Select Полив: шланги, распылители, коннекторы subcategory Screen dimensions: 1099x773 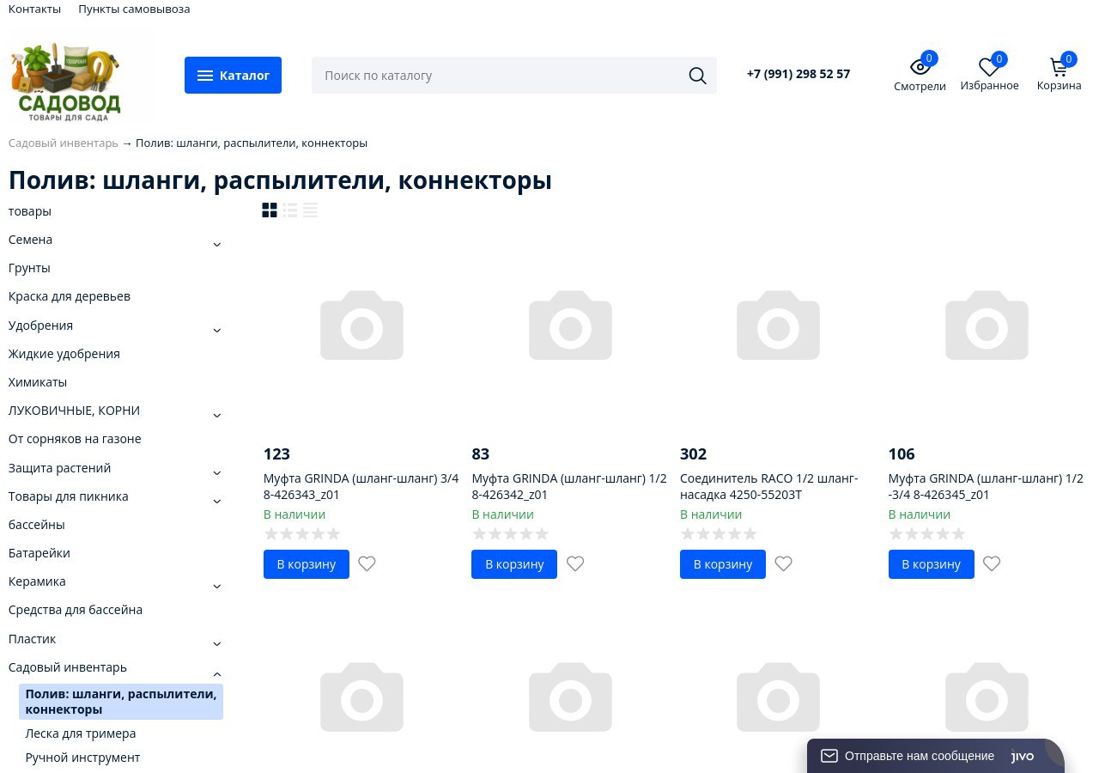121,702
